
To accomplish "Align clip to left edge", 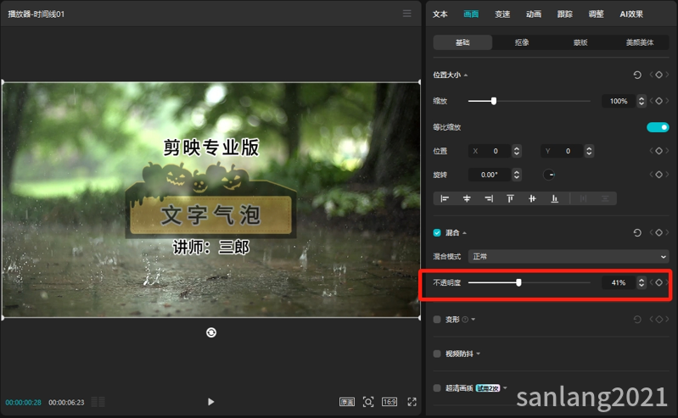I will coord(445,198).
